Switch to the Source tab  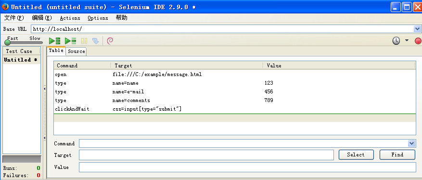77,51
